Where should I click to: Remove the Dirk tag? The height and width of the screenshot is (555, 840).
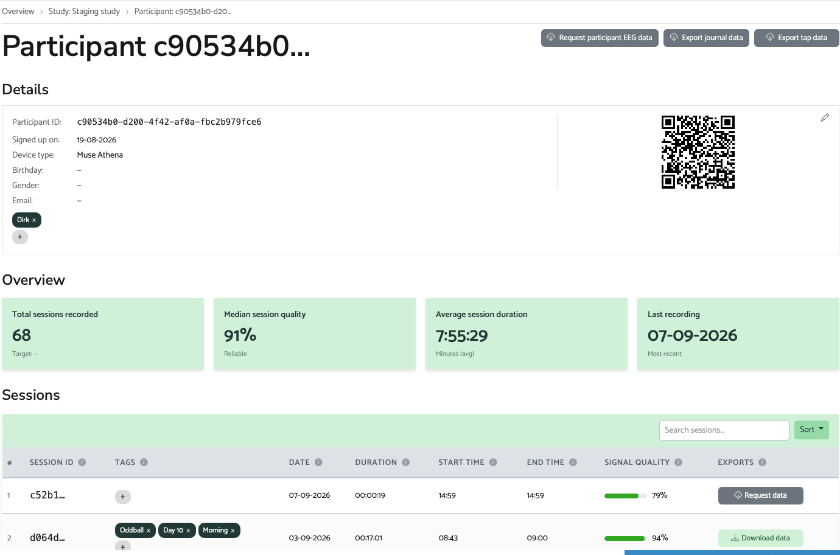coord(34,220)
